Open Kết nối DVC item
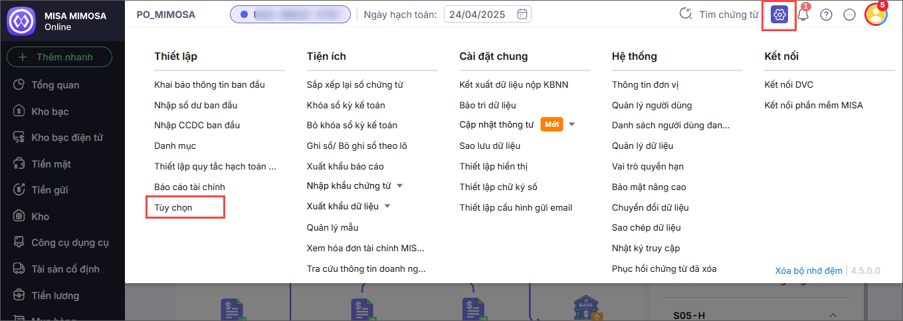903x321 pixels. coord(789,84)
